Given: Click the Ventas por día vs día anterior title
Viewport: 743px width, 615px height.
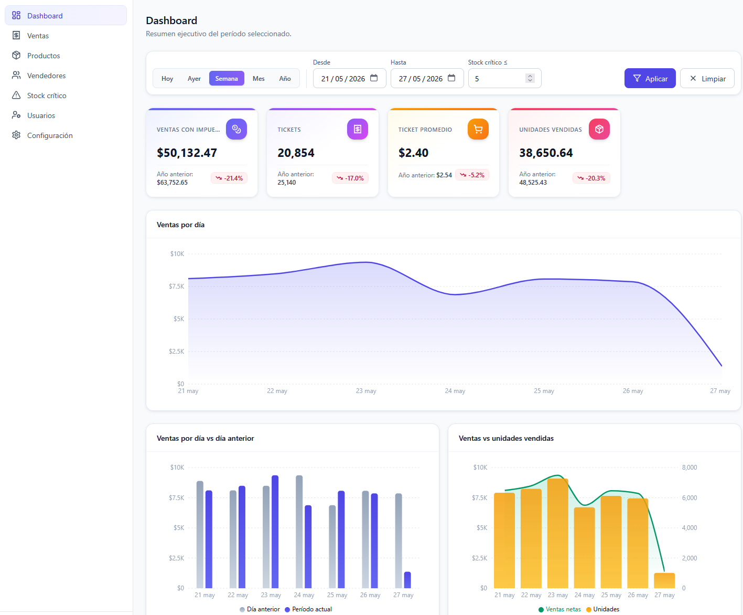Looking at the screenshot, I should pyautogui.click(x=206, y=438).
